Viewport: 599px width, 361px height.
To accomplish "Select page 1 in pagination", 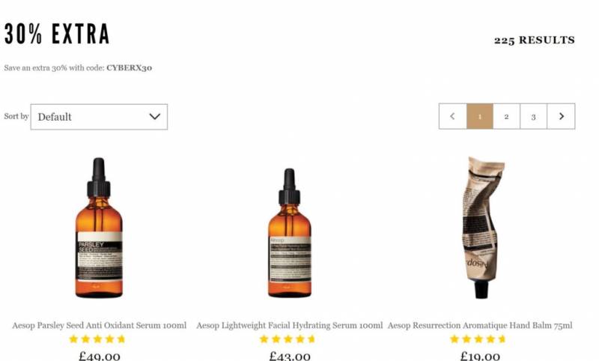I will [480, 116].
